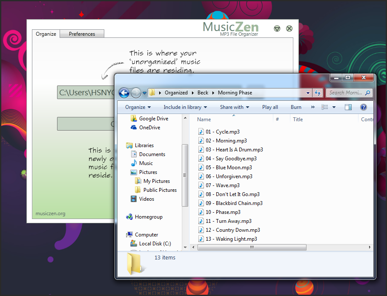Screen dimensions: 387x296
Task: Select the file 08 - Don't Let It Go.mp3
Action: 229,194
